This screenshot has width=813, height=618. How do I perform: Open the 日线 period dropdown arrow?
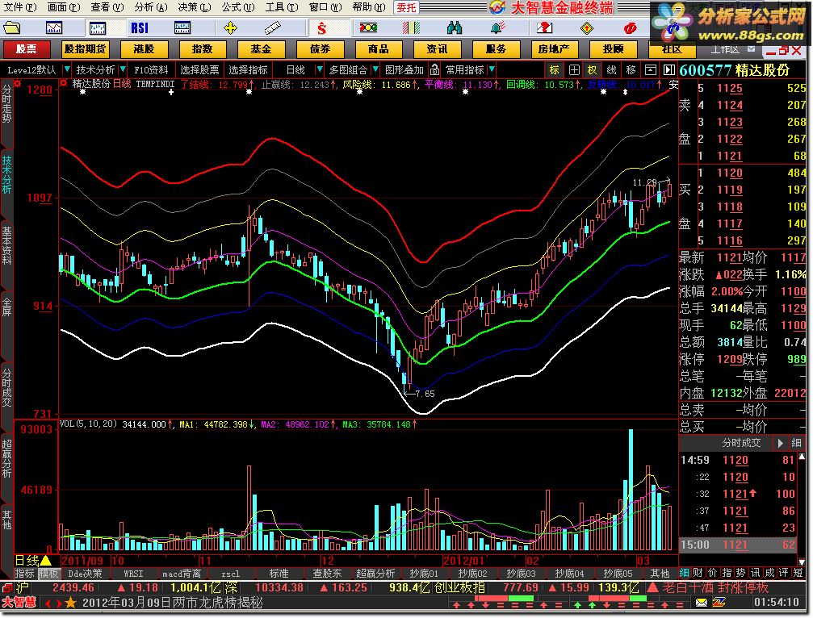pyautogui.click(x=320, y=69)
